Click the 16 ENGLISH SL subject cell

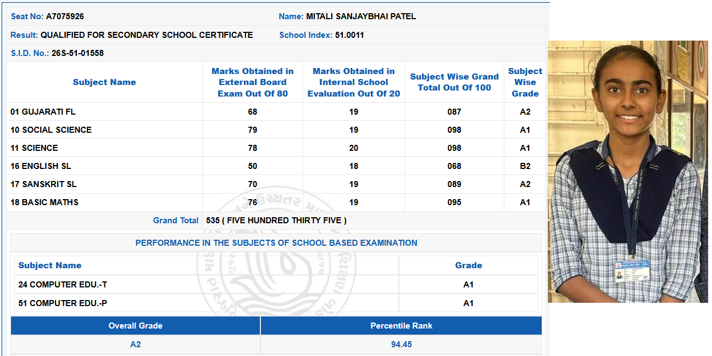coord(104,166)
